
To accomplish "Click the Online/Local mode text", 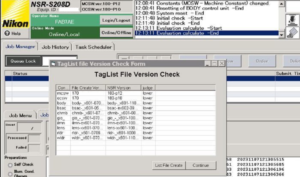I will click(64, 34).
